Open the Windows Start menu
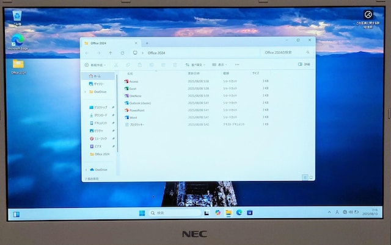Image resolution: width=391 pixels, height=245 pixels. pyautogui.click(x=142, y=213)
